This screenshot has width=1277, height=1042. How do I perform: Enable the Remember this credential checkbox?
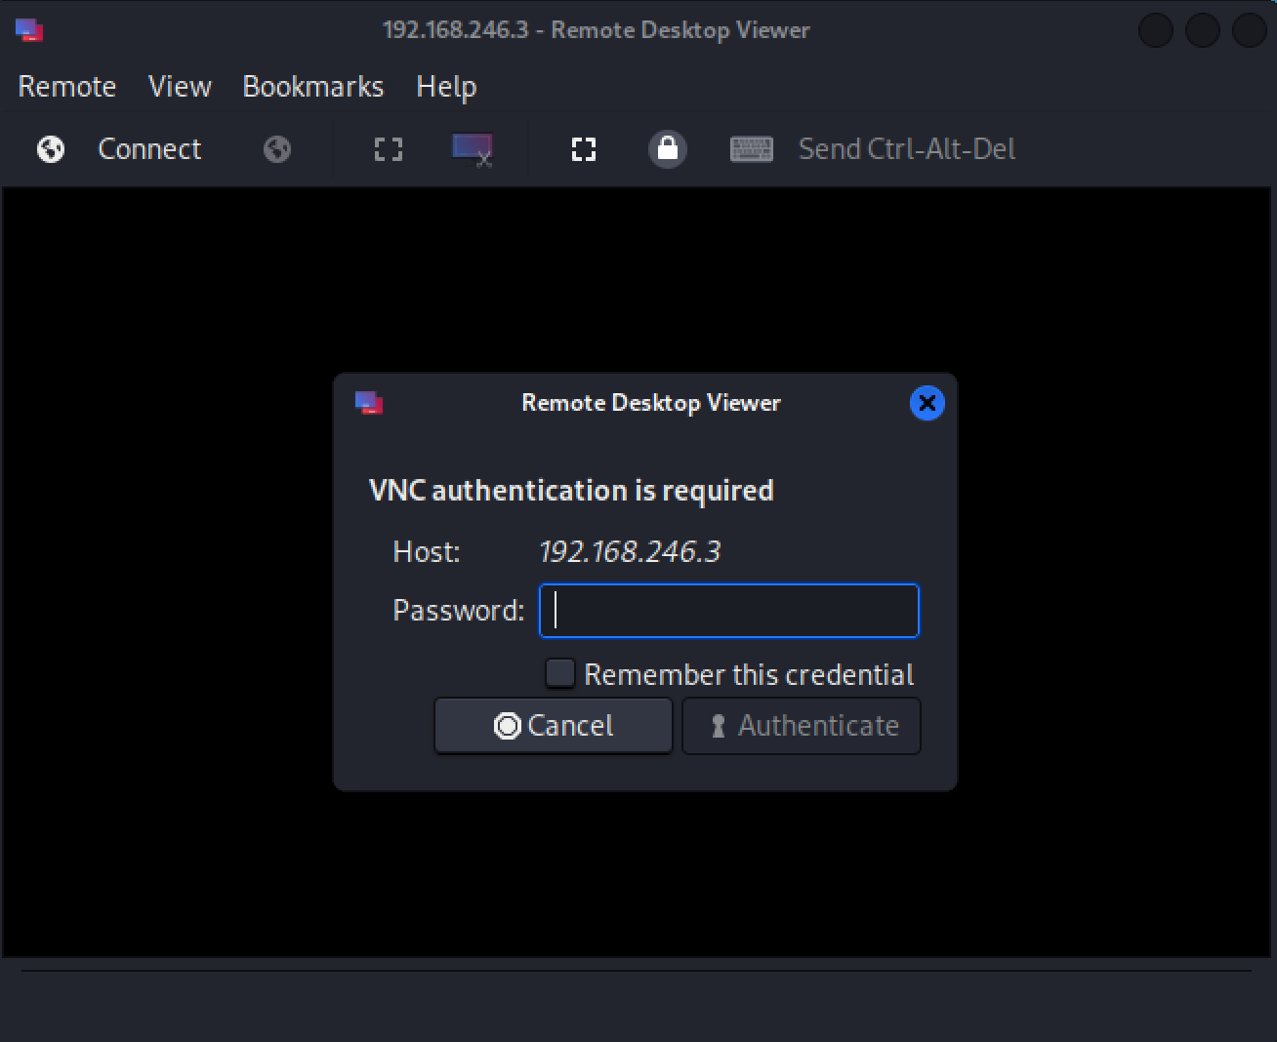(x=560, y=673)
